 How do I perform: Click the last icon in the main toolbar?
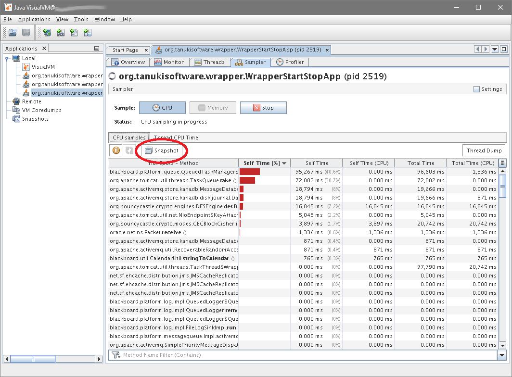click(88, 33)
